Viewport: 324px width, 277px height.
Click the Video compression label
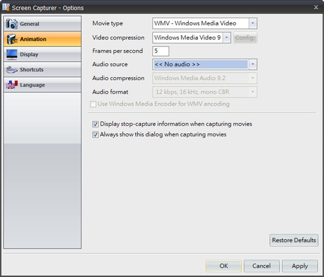(x=118, y=38)
